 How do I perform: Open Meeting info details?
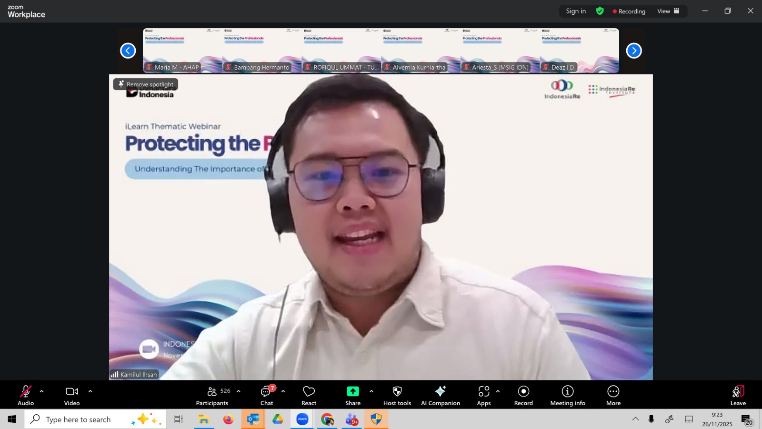pos(567,396)
